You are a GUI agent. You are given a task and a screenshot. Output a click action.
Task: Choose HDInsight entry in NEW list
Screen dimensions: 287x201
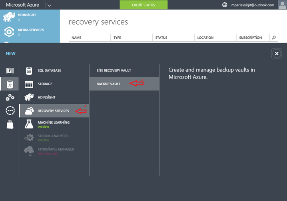(x=54, y=97)
